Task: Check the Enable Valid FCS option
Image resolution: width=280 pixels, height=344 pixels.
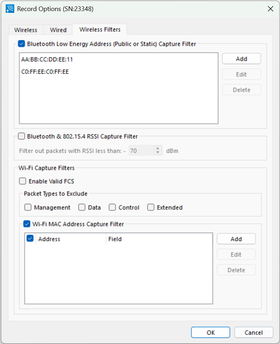Action: tap(22, 181)
